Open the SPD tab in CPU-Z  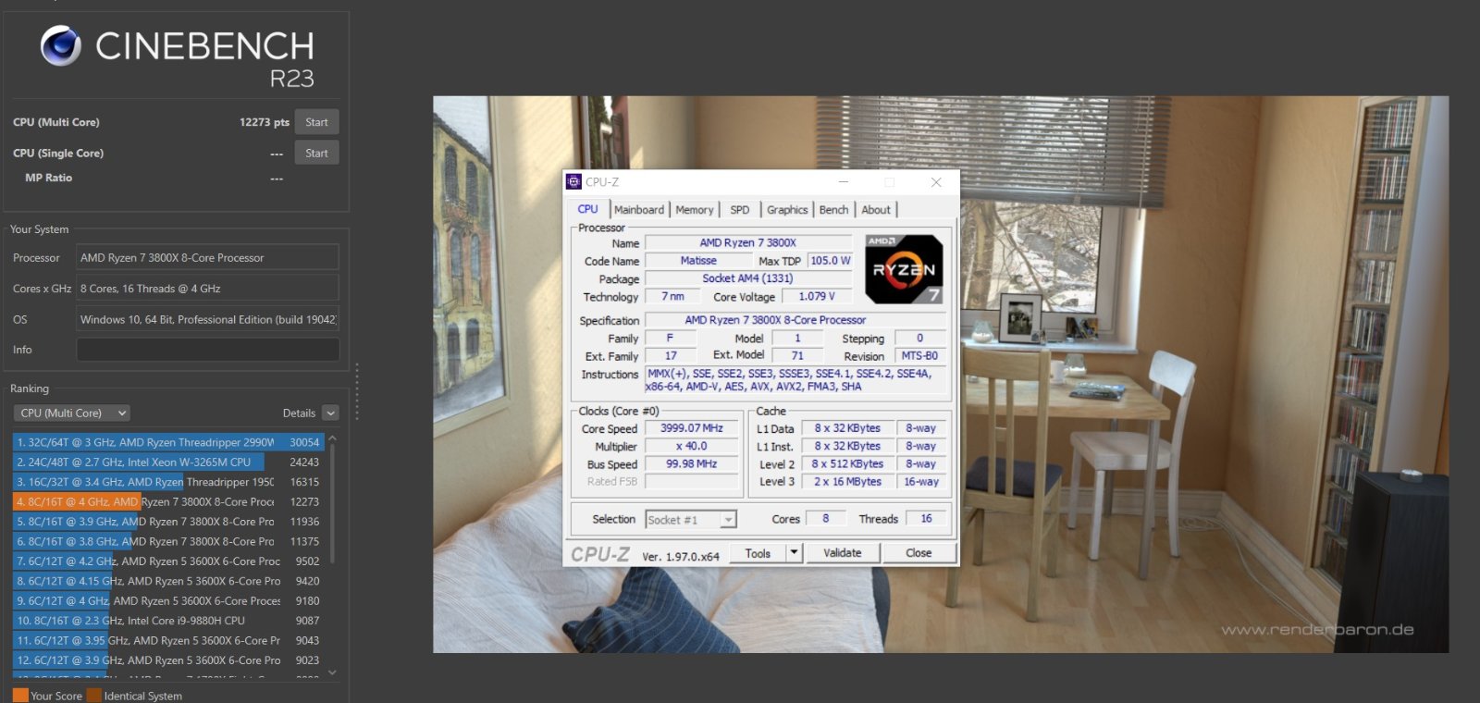(740, 210)
